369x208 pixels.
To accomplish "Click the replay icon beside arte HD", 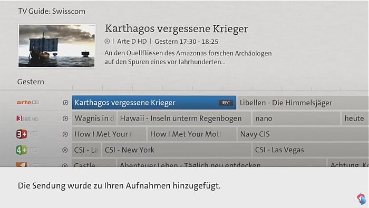I will pos(65,103).
